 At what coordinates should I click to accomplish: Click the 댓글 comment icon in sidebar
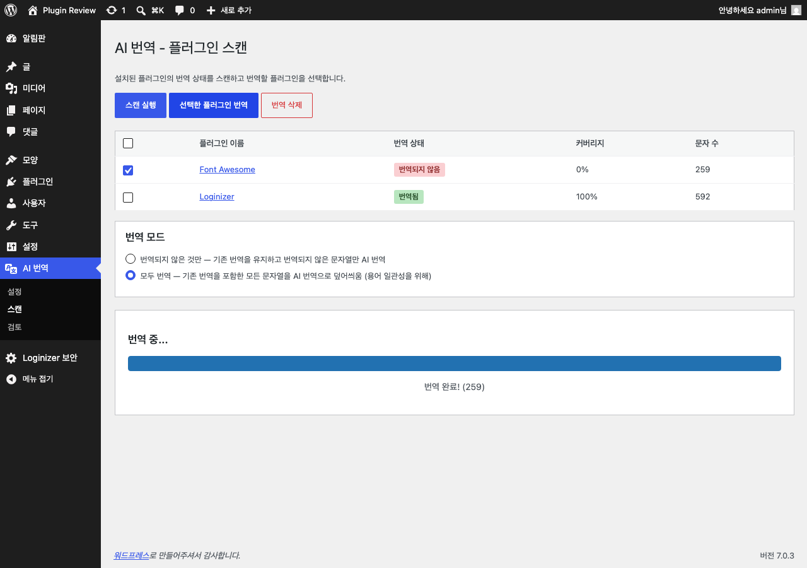coord(11,132)
